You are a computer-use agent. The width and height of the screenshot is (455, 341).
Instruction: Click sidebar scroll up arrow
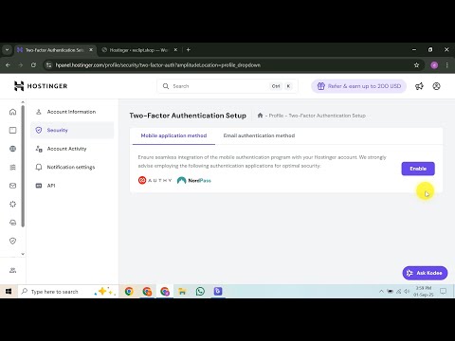click(x=23, y=102)
